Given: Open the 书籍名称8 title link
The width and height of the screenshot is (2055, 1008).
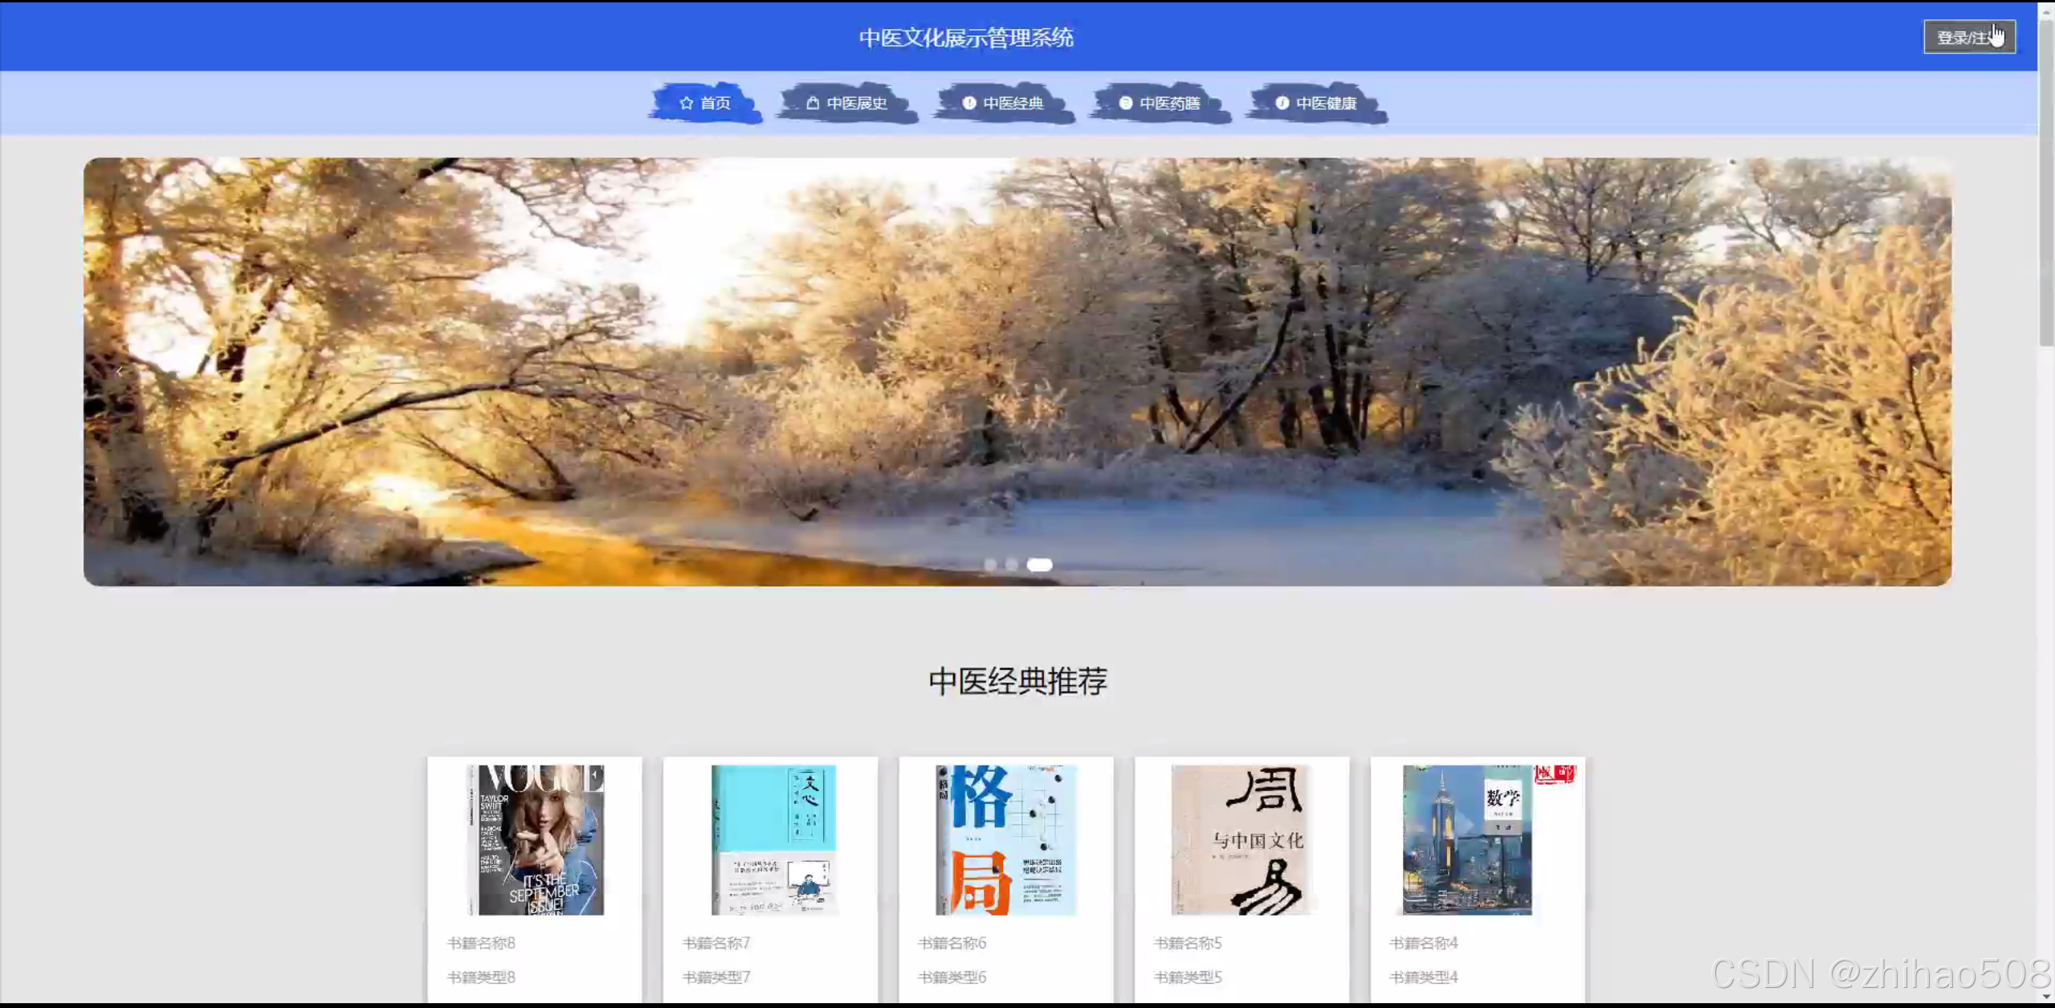Looking at the screenshot, I should pyautogui.click(x=481, y=943).
